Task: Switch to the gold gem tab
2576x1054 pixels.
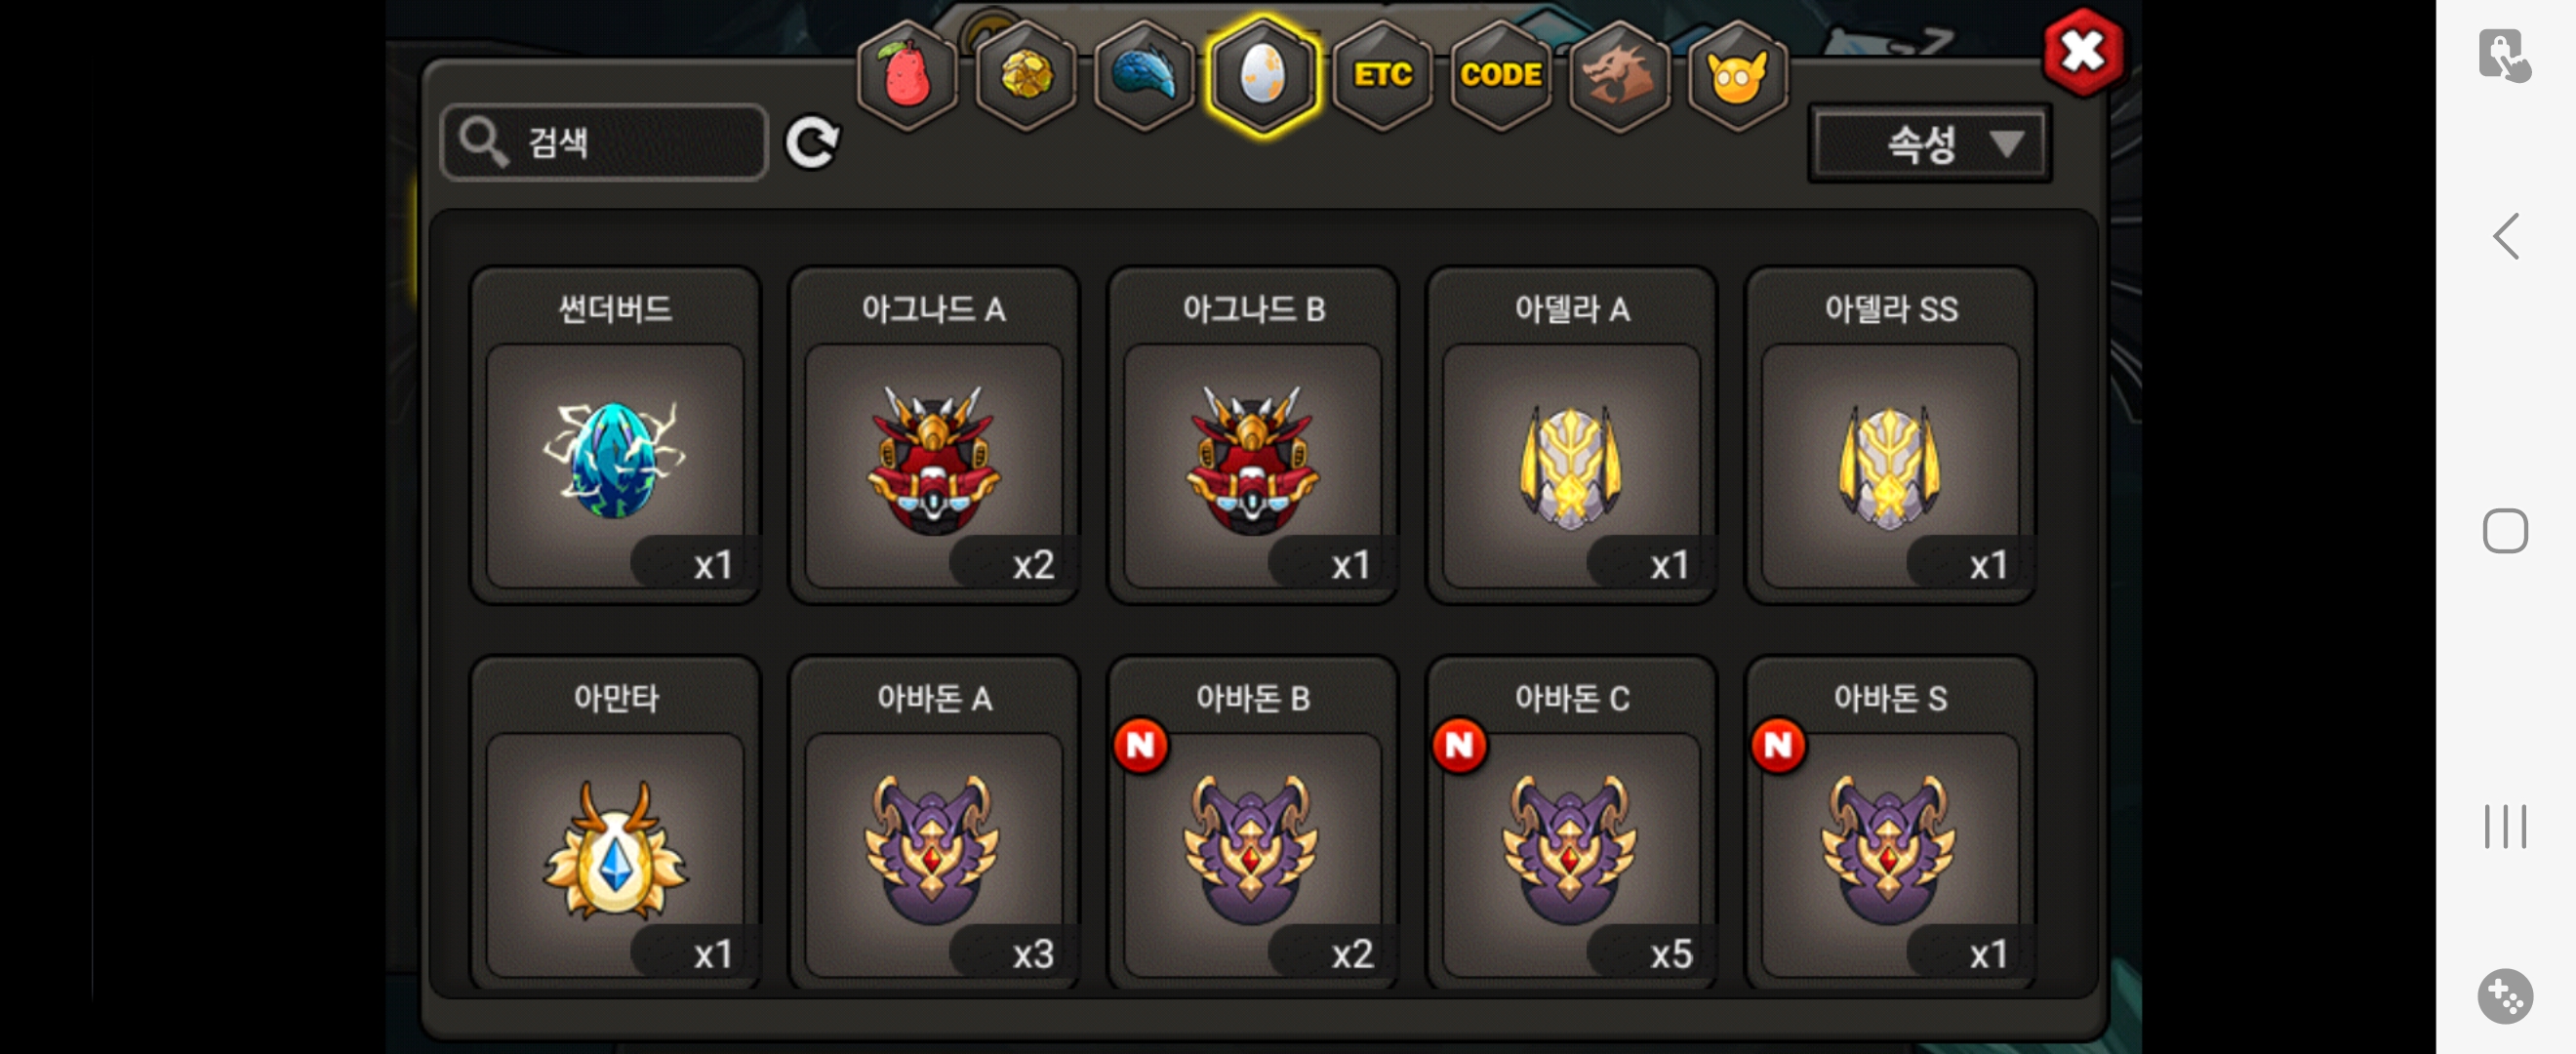Action: click(1025, 76)
